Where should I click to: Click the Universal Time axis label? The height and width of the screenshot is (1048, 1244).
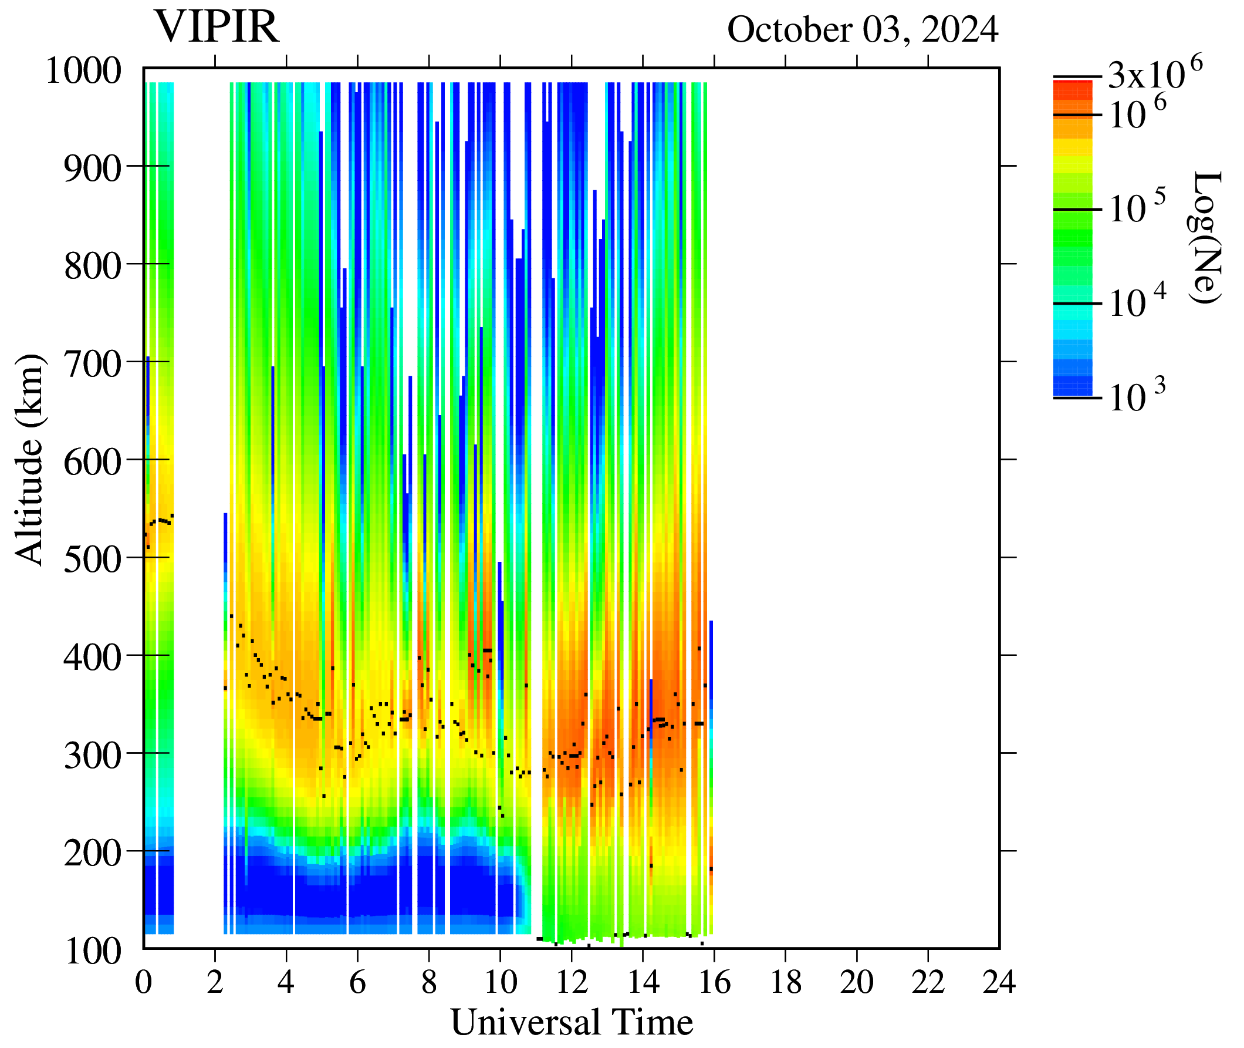click(571, 1022)
